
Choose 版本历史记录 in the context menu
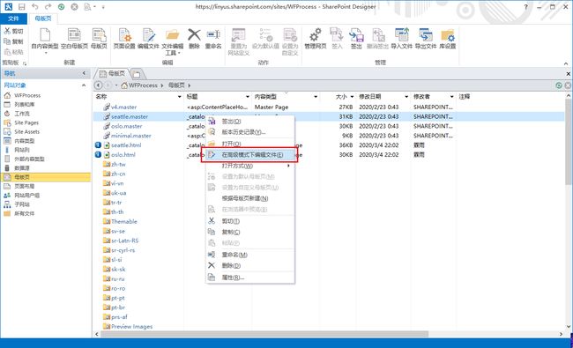click(x=250, y=132)
